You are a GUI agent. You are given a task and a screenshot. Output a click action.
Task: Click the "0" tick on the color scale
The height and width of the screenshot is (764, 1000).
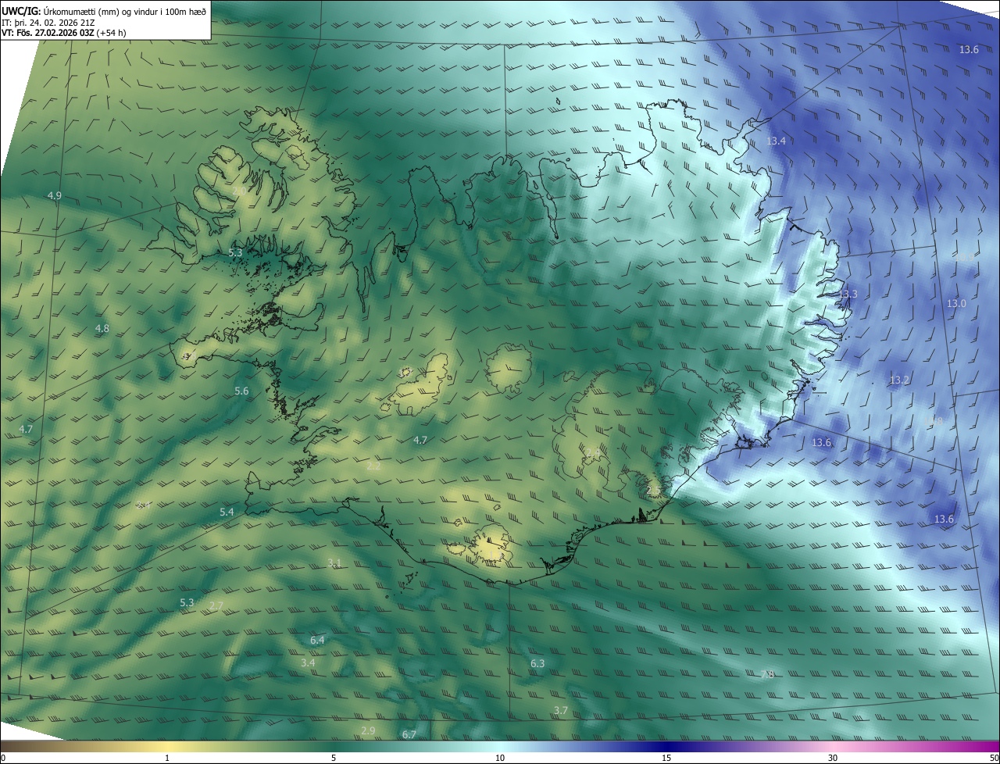[x=3, y=758]
